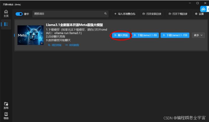Close the application window
The height and width of the screenshot is (122, 209).
(205, 3)
